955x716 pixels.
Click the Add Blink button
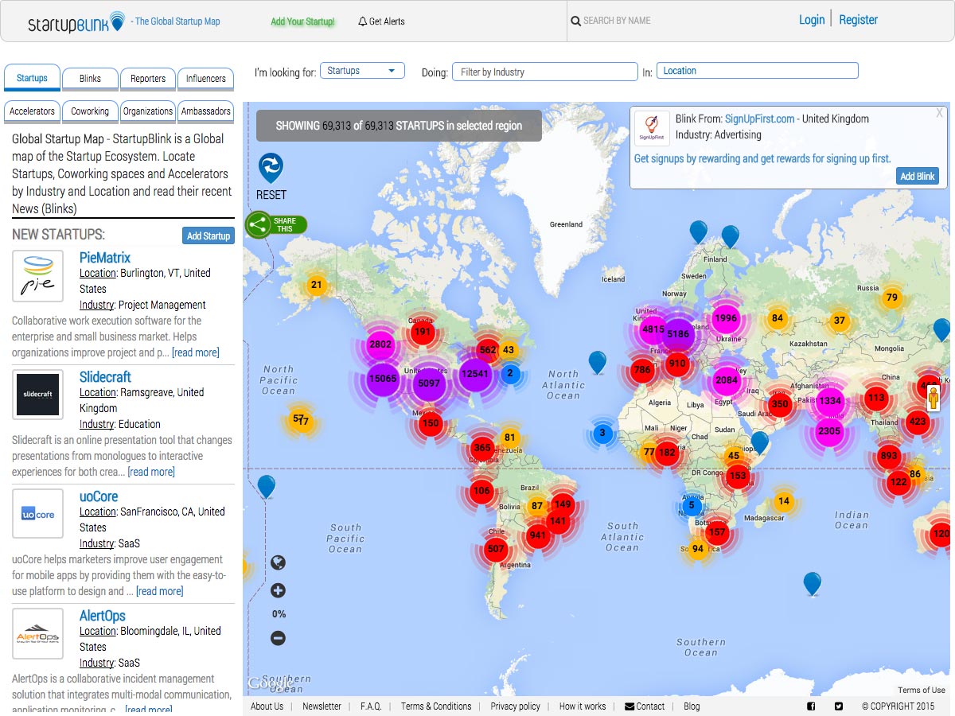coord(918,176)
